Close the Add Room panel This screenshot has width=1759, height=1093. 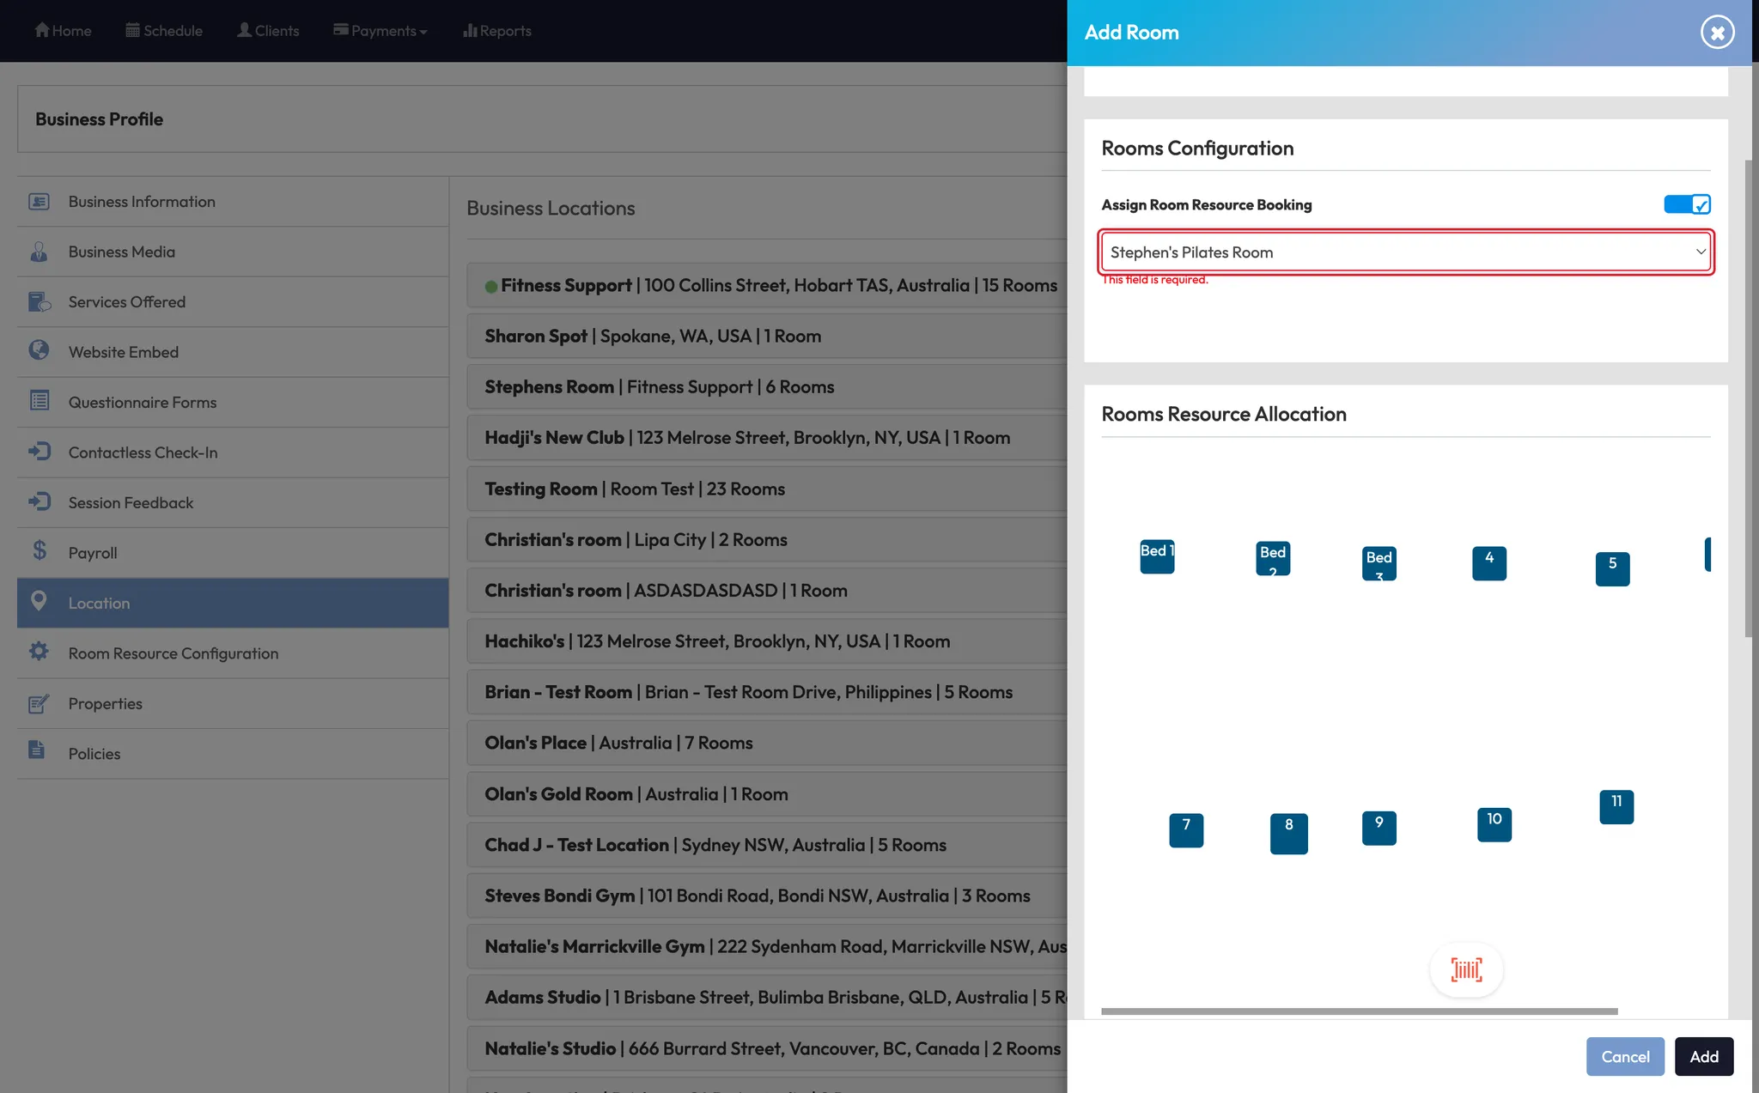pos(1717,33)
